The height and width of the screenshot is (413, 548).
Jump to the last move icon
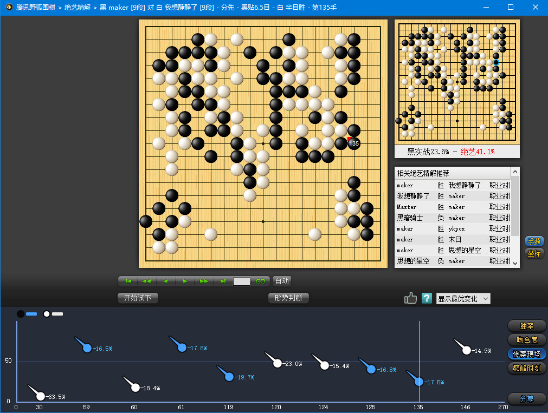[222, 281]
